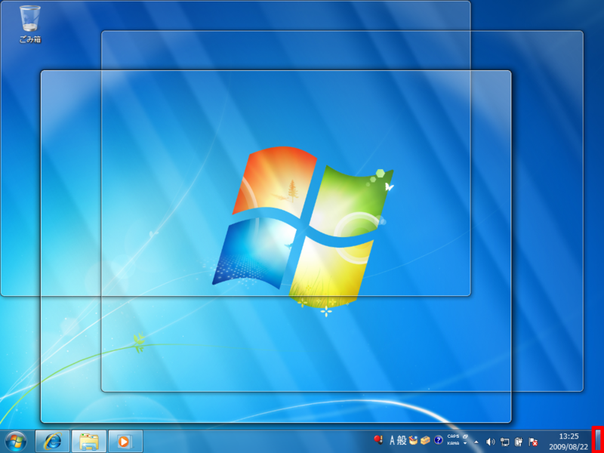Open the network connection tray icon
Screen dimensions: 604x453
tap(504, 442)
